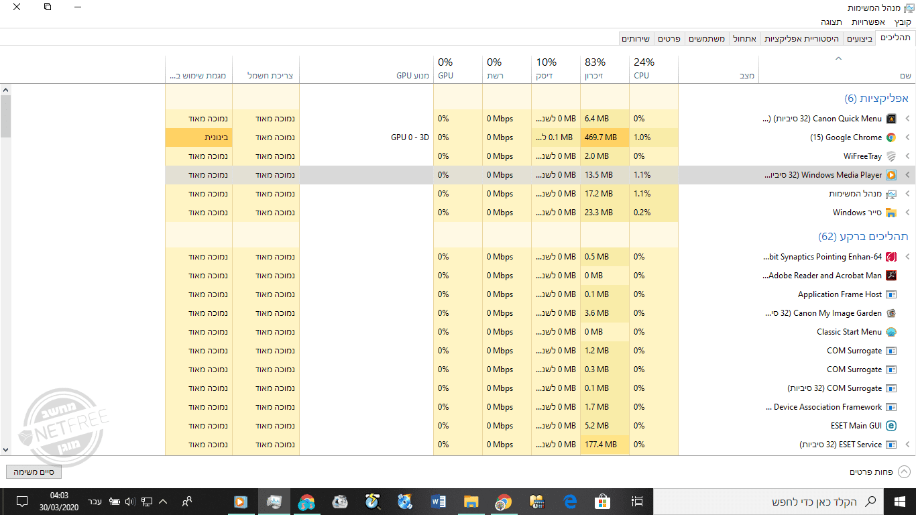
Task: Expand the Synaptics Pointing process row
Action: pyautogui.click(x=908, y=257)
